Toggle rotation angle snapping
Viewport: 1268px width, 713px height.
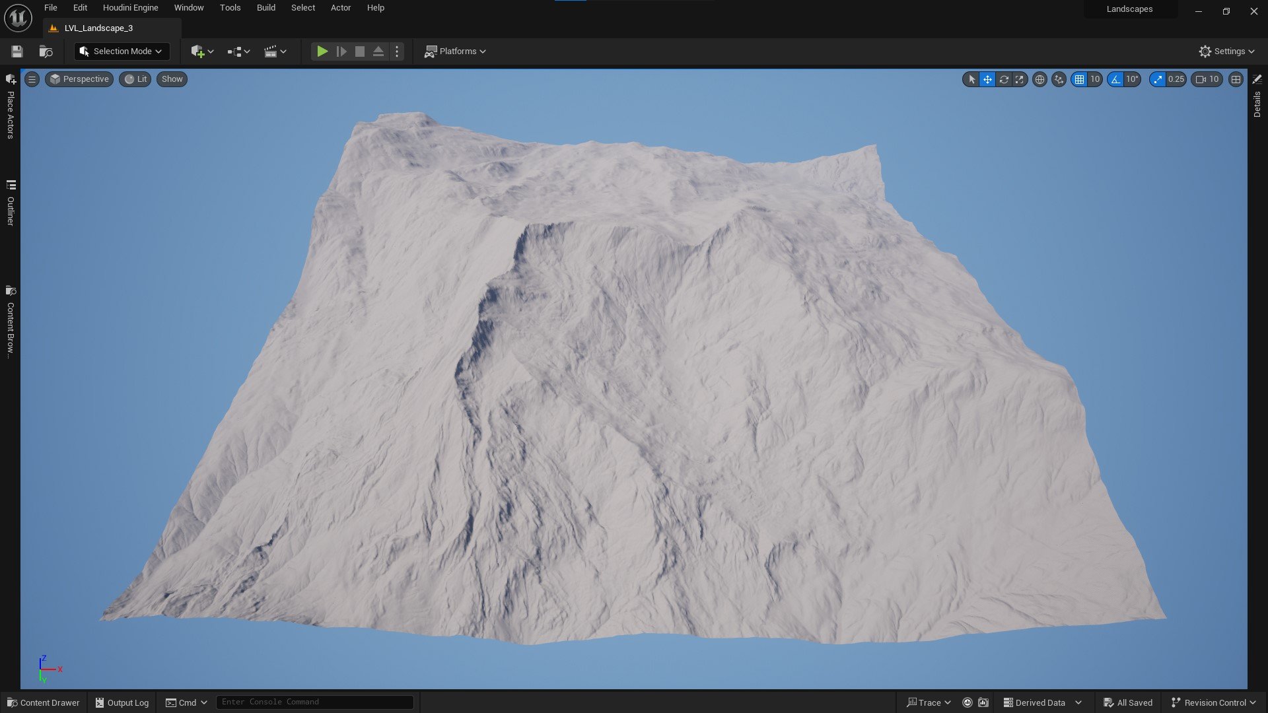coord(1115,79)
